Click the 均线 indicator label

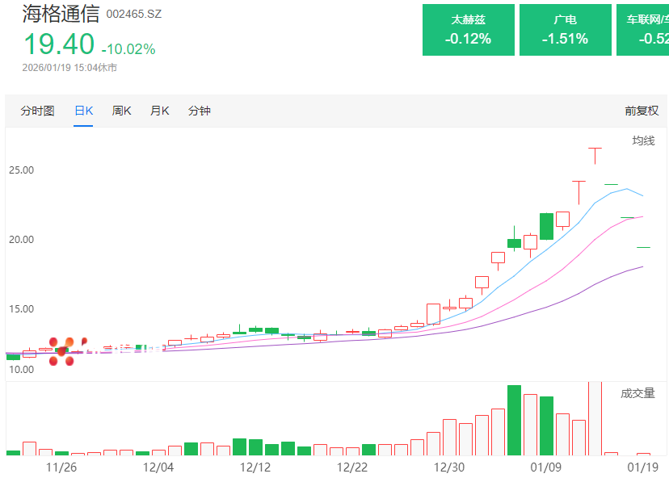tap(642, 141)
